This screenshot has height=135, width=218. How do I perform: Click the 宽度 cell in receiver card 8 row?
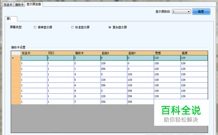point(167,96)
